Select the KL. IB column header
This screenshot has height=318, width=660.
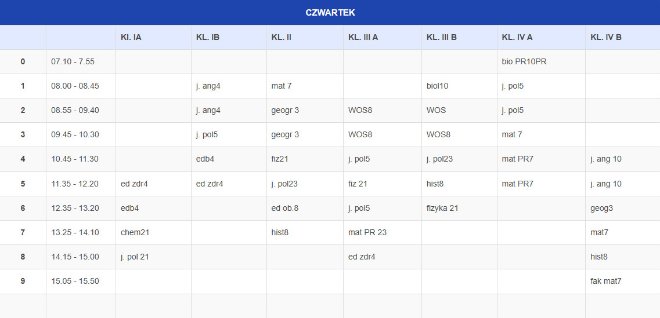click(x=207, y=37)
